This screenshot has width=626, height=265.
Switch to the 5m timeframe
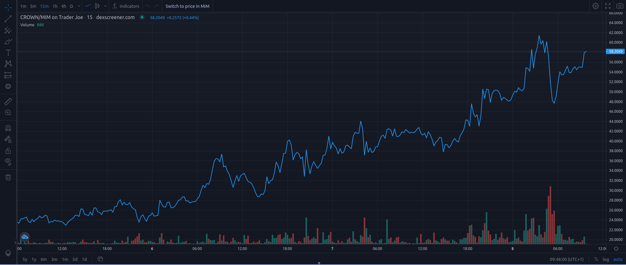(33, 6)
